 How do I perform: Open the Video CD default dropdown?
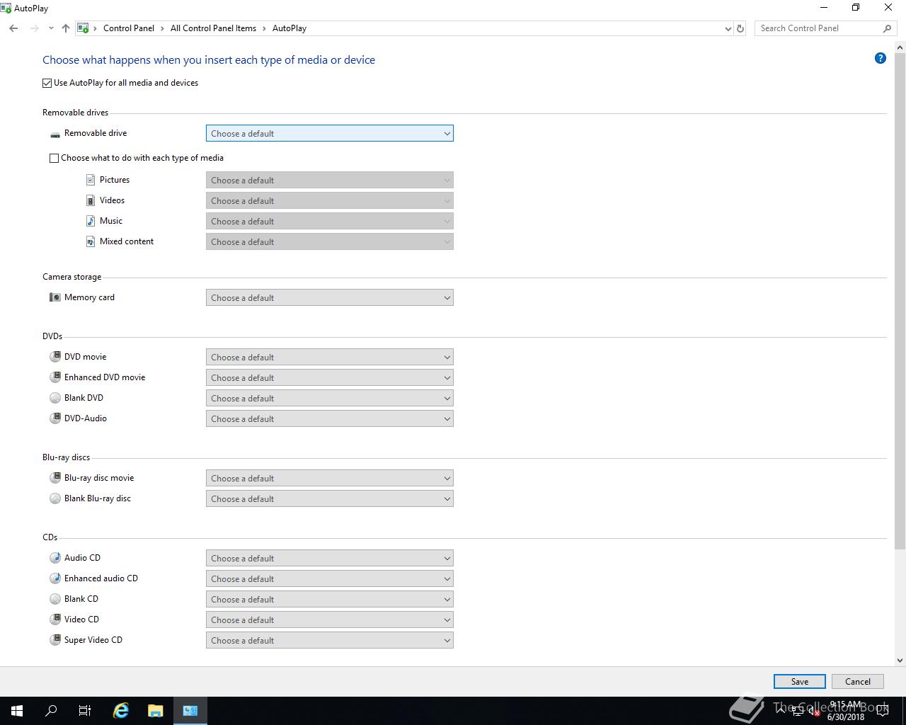point(330,620)
